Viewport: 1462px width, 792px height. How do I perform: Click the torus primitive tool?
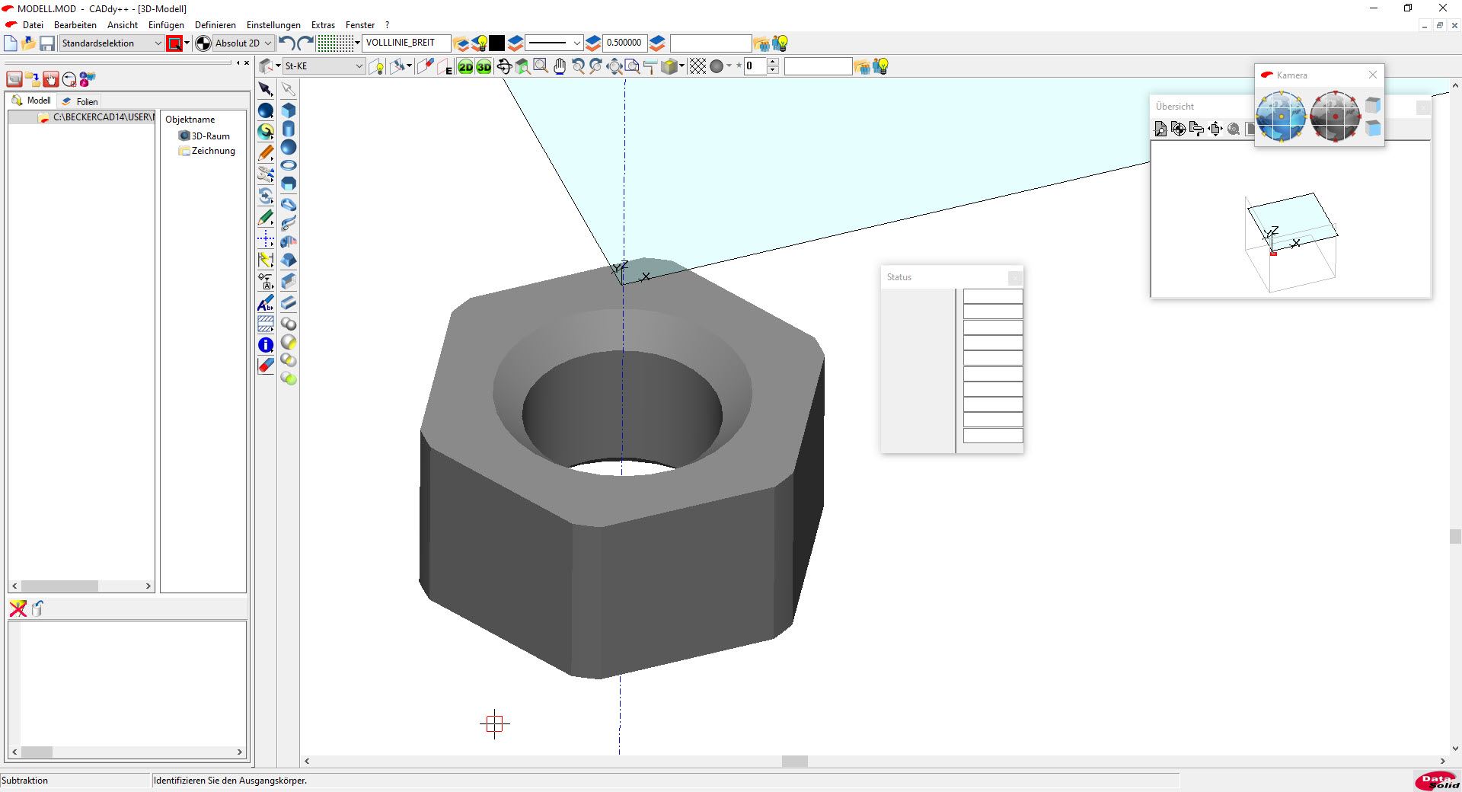point(289,165)
